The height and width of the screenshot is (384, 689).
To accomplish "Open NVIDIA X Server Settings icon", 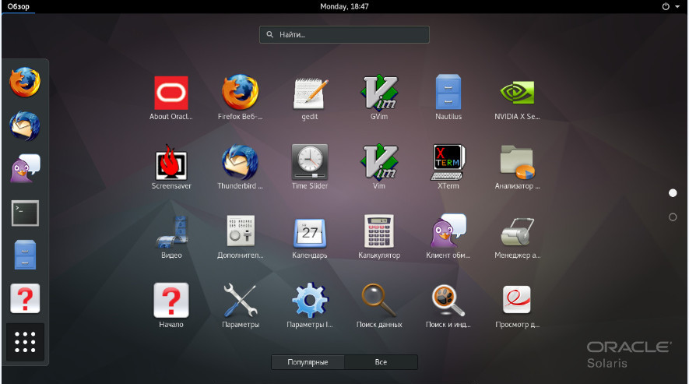I will [x=517, y=93].
